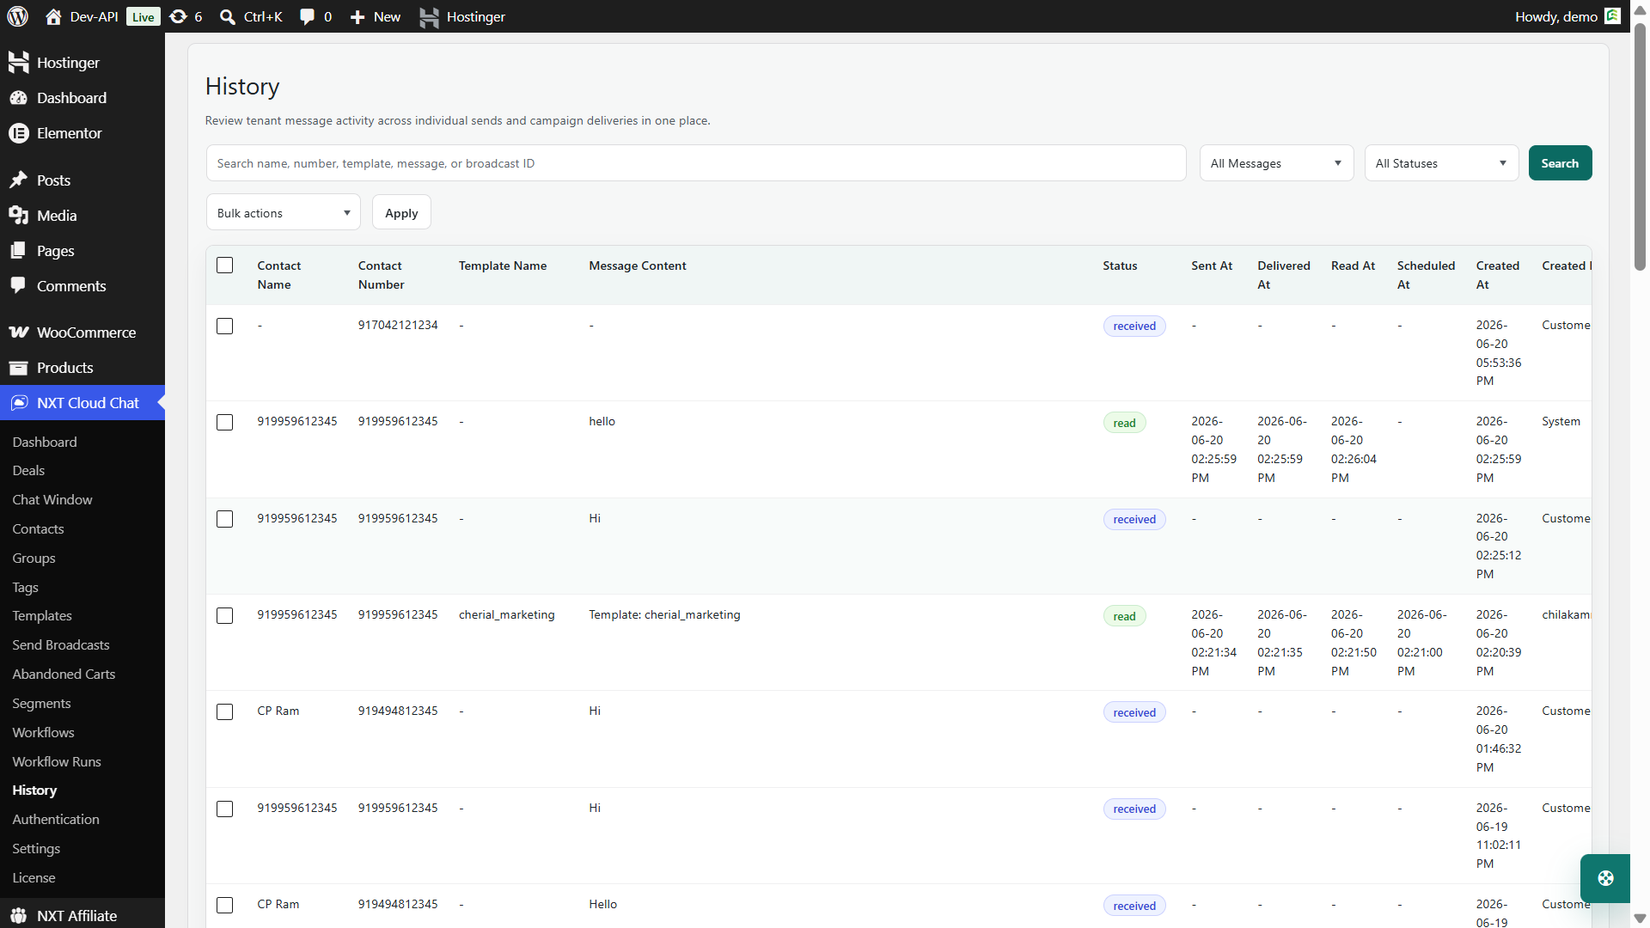Open the Contacts submenu item
The width and height of the screenshot is (1650, 928).
point(38,529)
